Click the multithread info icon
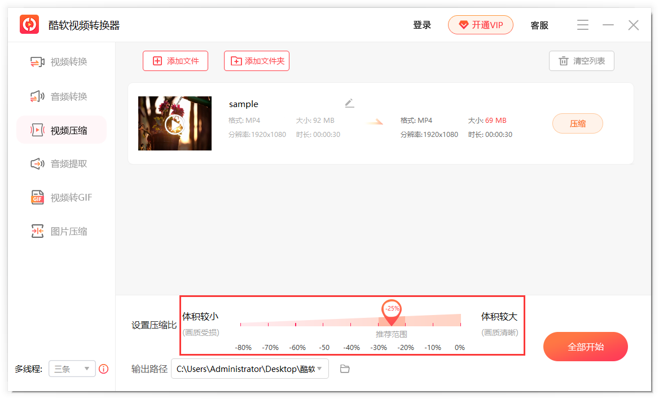The height and width of the screenshot is (399, 659). pos(103,369)
